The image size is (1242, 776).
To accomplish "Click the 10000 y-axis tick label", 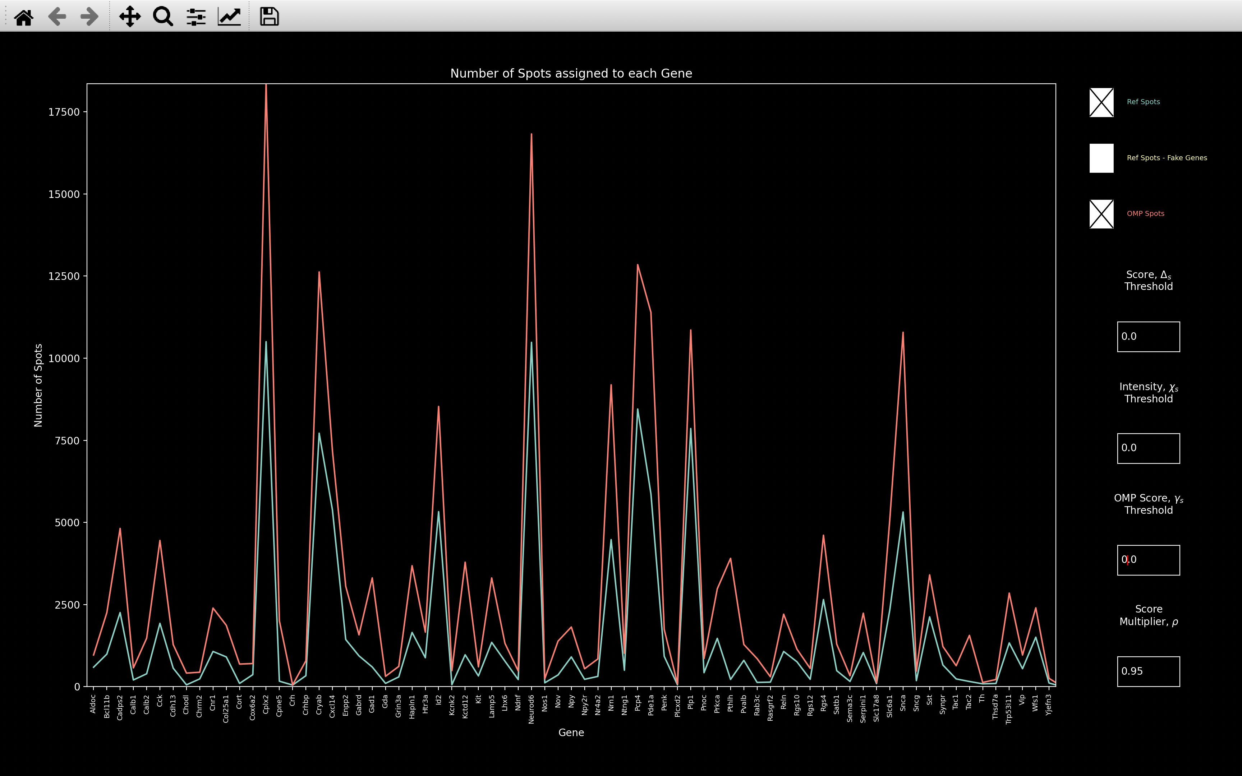I will 64,359.
